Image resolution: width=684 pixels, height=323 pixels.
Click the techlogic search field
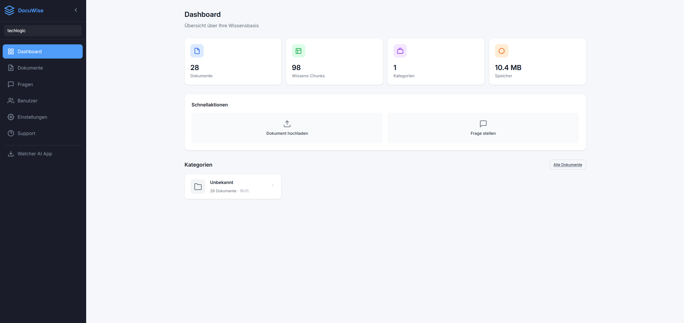tap(43, 30)
